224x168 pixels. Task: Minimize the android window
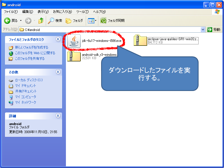[x=206, y=5]
